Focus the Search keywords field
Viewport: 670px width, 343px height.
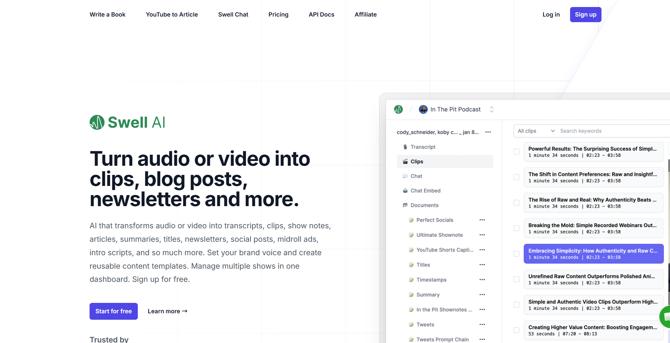coord(614,131)
